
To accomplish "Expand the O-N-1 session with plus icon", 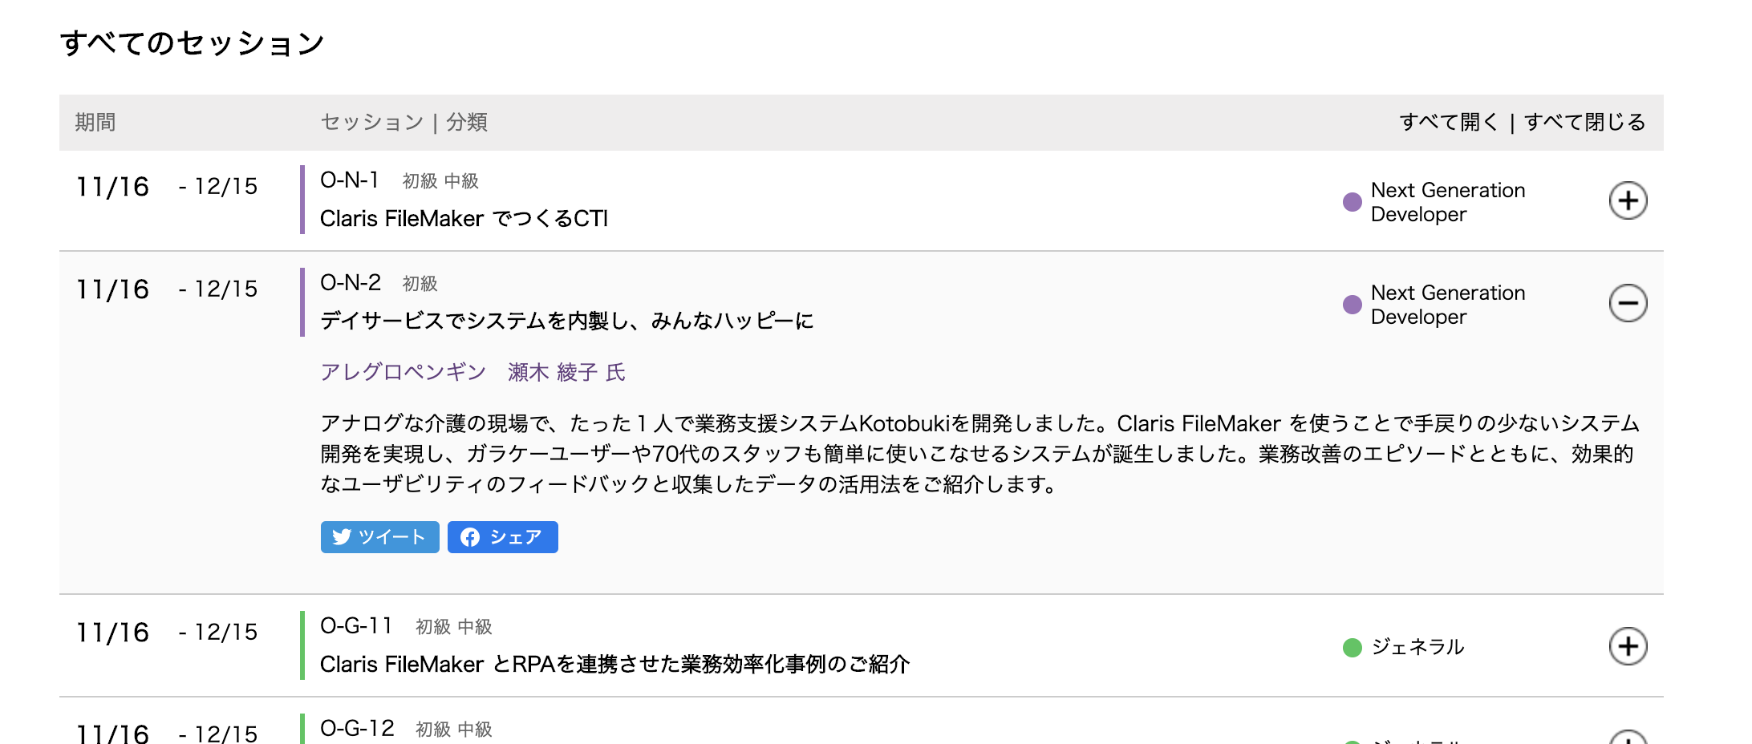I will (x=1628, y=200).
